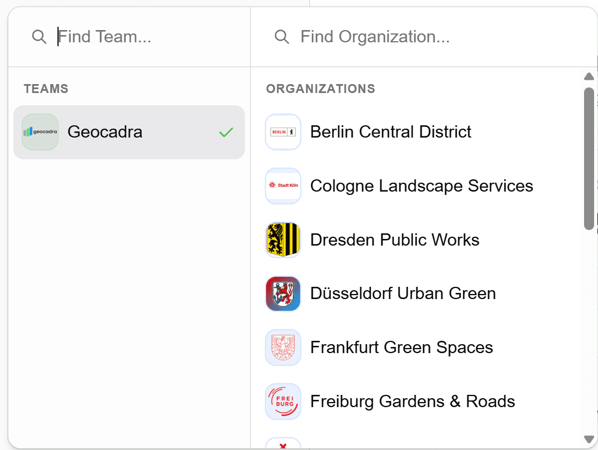Click the TEAMS section header

[46, 88]
